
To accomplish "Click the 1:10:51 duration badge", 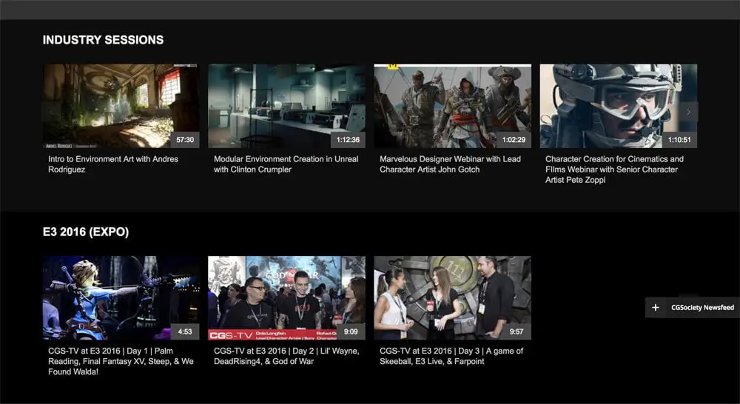I will click(679, 140).
